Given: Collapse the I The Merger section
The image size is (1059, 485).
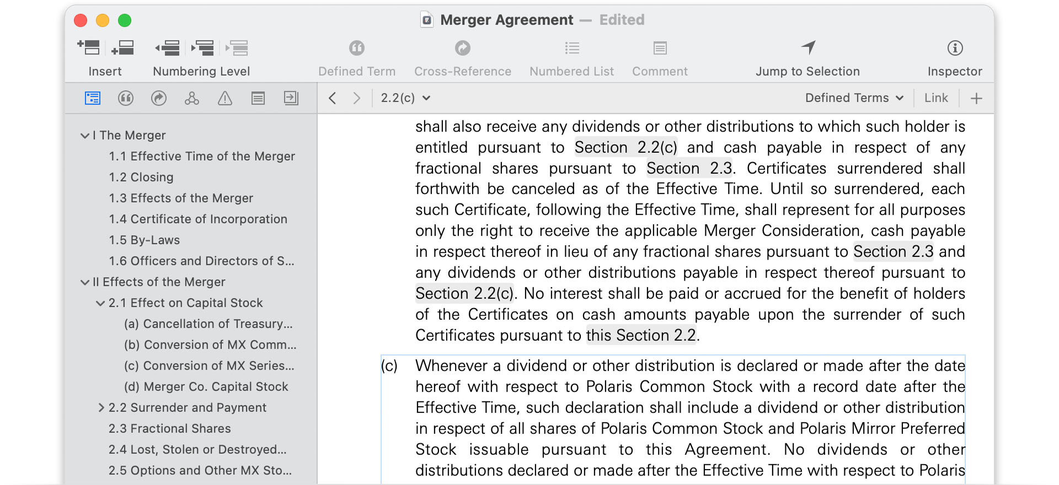Looking at the screenshot, I should click(x=85, y=136).
